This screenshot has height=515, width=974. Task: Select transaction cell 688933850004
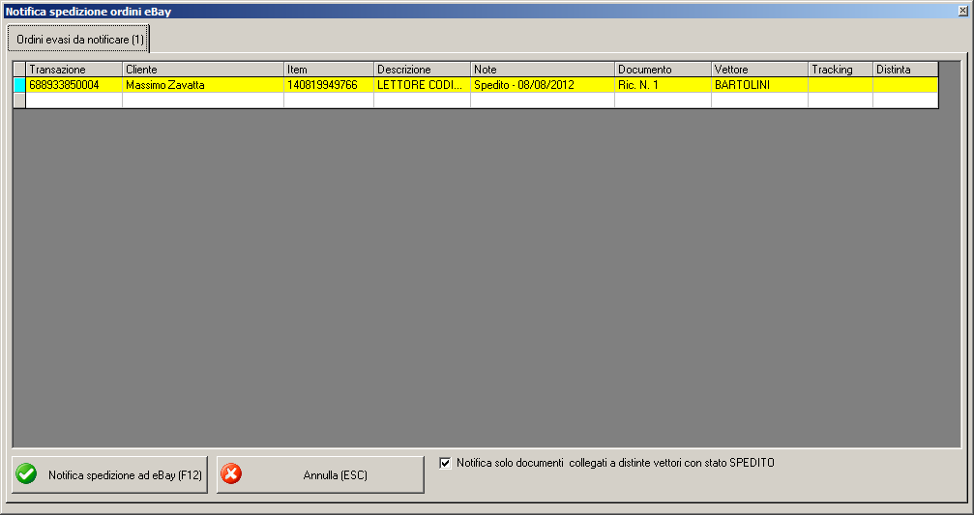pos(74,85)
